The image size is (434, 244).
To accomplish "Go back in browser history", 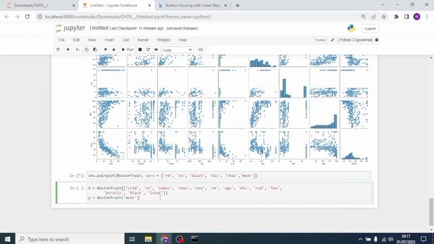I will [x=7, y=17].
